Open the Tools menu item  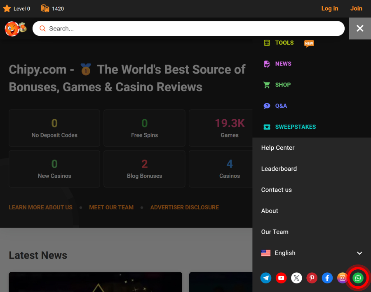284,43
